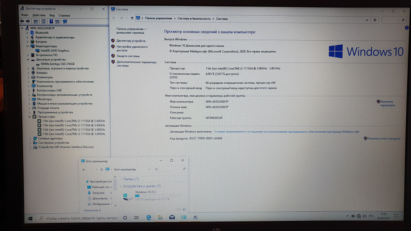Open the notification center icon
Image resolution: width=411 pixels, height=231 pixels.
[396, 216]
